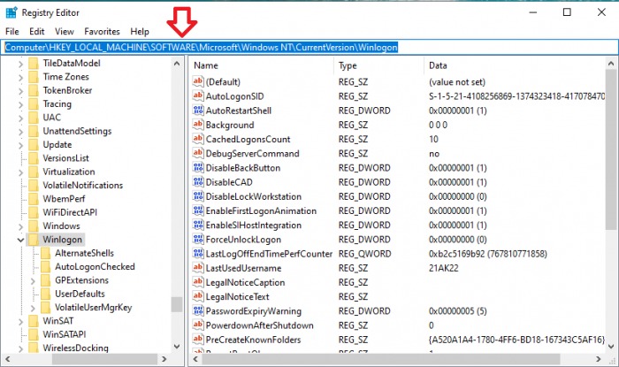Select the VolatileNotifications key
619x367 pixels.
(x=82, y=185)
